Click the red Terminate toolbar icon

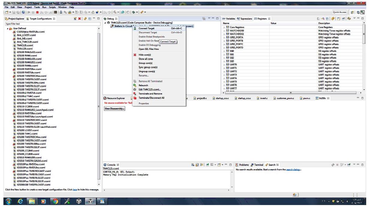coord(37,12)
